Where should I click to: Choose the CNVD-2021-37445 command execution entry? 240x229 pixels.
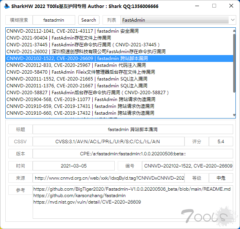point(83,45)
